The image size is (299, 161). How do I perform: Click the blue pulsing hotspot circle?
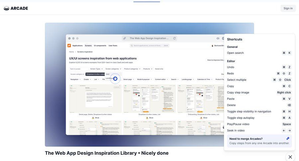(x=115, y=79)
